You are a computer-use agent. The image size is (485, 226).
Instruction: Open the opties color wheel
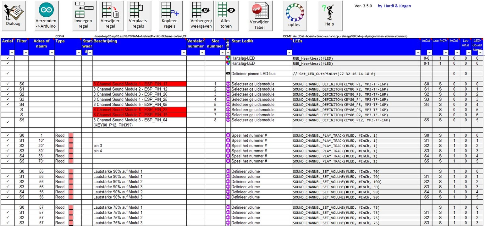(x=294, y=16)
